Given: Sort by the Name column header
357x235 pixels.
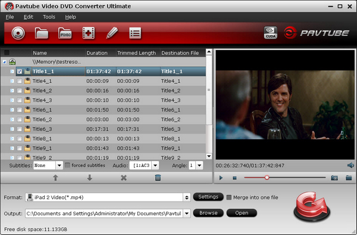Looking at the screenshot, I should tap(58, 53).
